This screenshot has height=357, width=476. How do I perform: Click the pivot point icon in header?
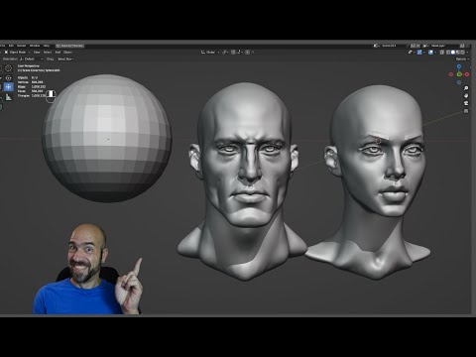226,53
